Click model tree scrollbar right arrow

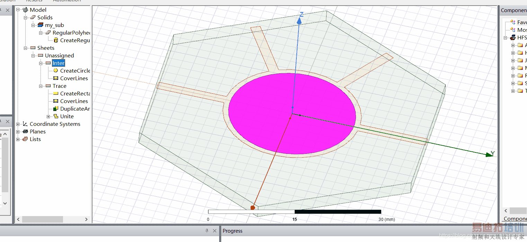coord(86,219)
